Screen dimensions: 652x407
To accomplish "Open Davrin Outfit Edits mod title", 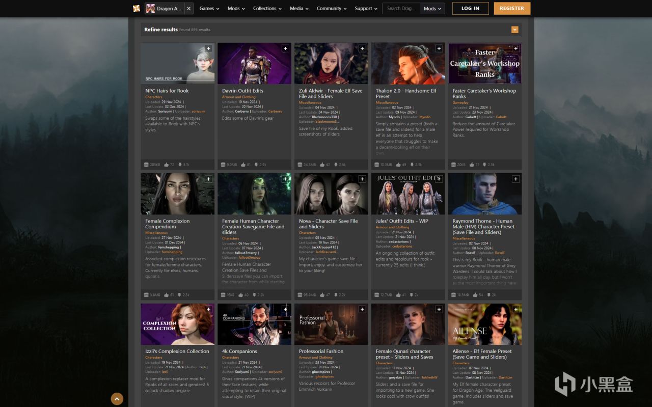I will point(243,91).
